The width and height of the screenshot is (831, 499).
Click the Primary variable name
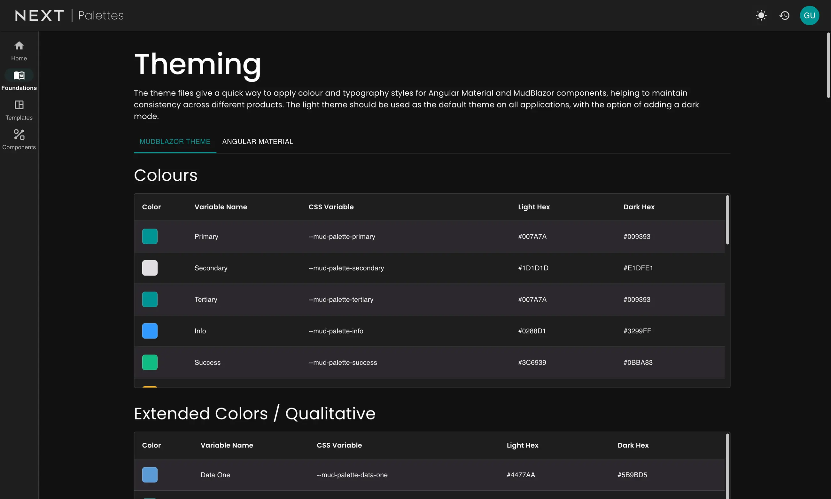coord(206,237)
